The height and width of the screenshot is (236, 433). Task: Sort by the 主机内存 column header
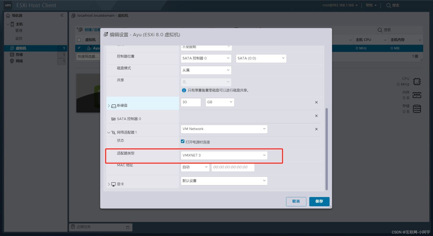pyautogui.click(x=398, y=40)
